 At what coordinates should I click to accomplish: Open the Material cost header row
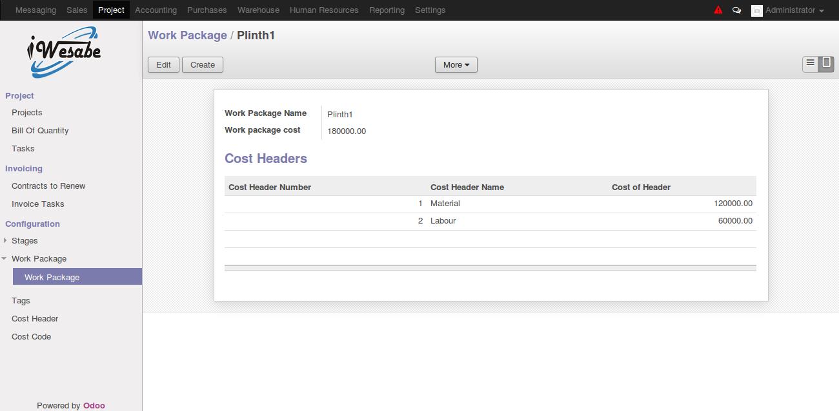tap(490, 204)
